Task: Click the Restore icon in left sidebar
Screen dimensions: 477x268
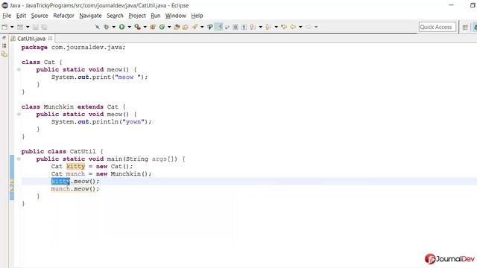Action: [4, 38]
